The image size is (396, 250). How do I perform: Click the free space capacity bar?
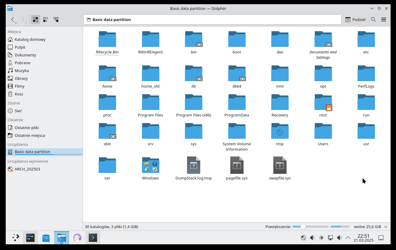coord(340,227)
